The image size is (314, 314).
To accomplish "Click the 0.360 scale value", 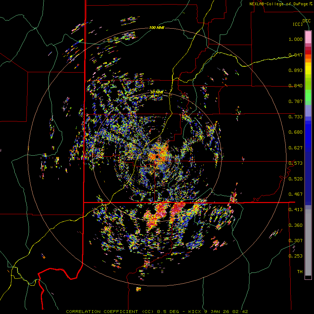I will [296, 225].
